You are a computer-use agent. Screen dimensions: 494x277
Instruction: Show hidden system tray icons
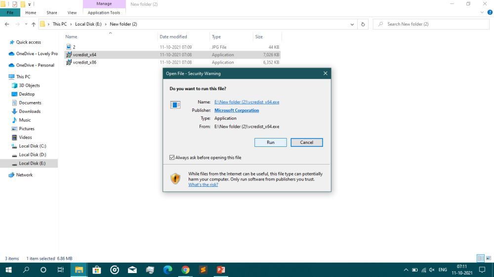[406, 270]
